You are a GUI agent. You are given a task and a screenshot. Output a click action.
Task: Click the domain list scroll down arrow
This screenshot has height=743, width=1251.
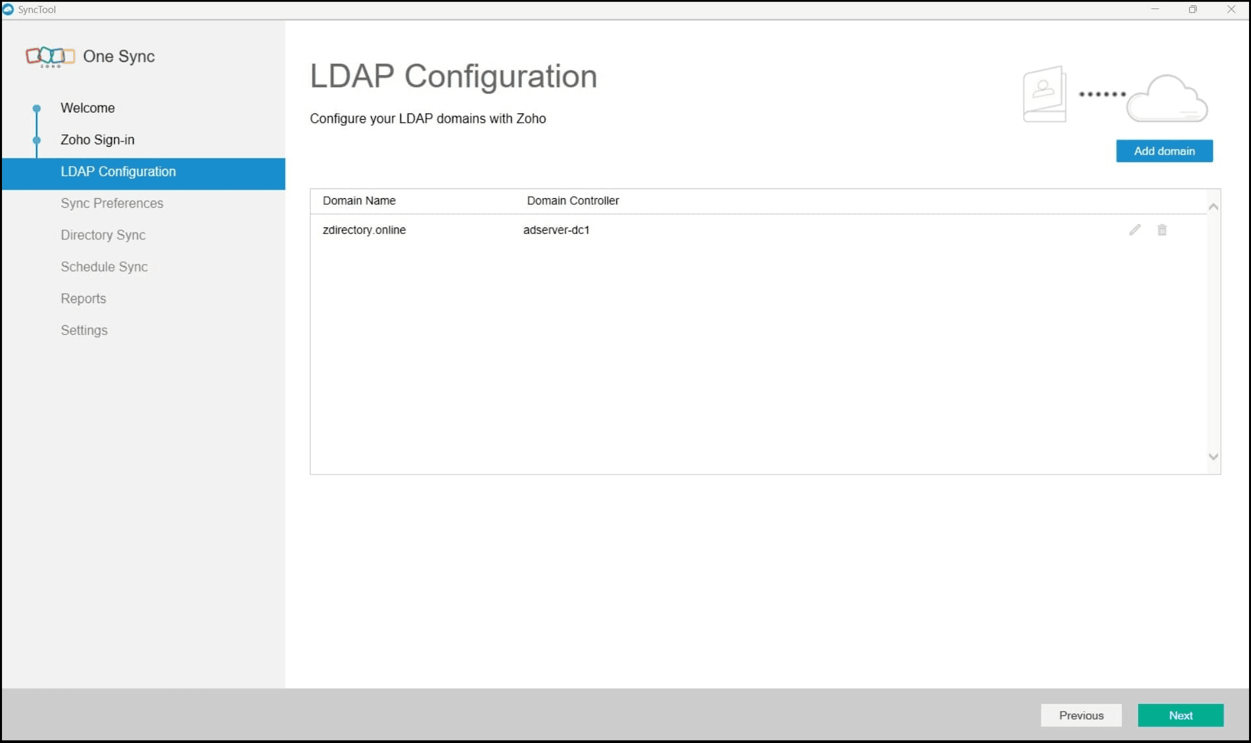coord(1213,457)
